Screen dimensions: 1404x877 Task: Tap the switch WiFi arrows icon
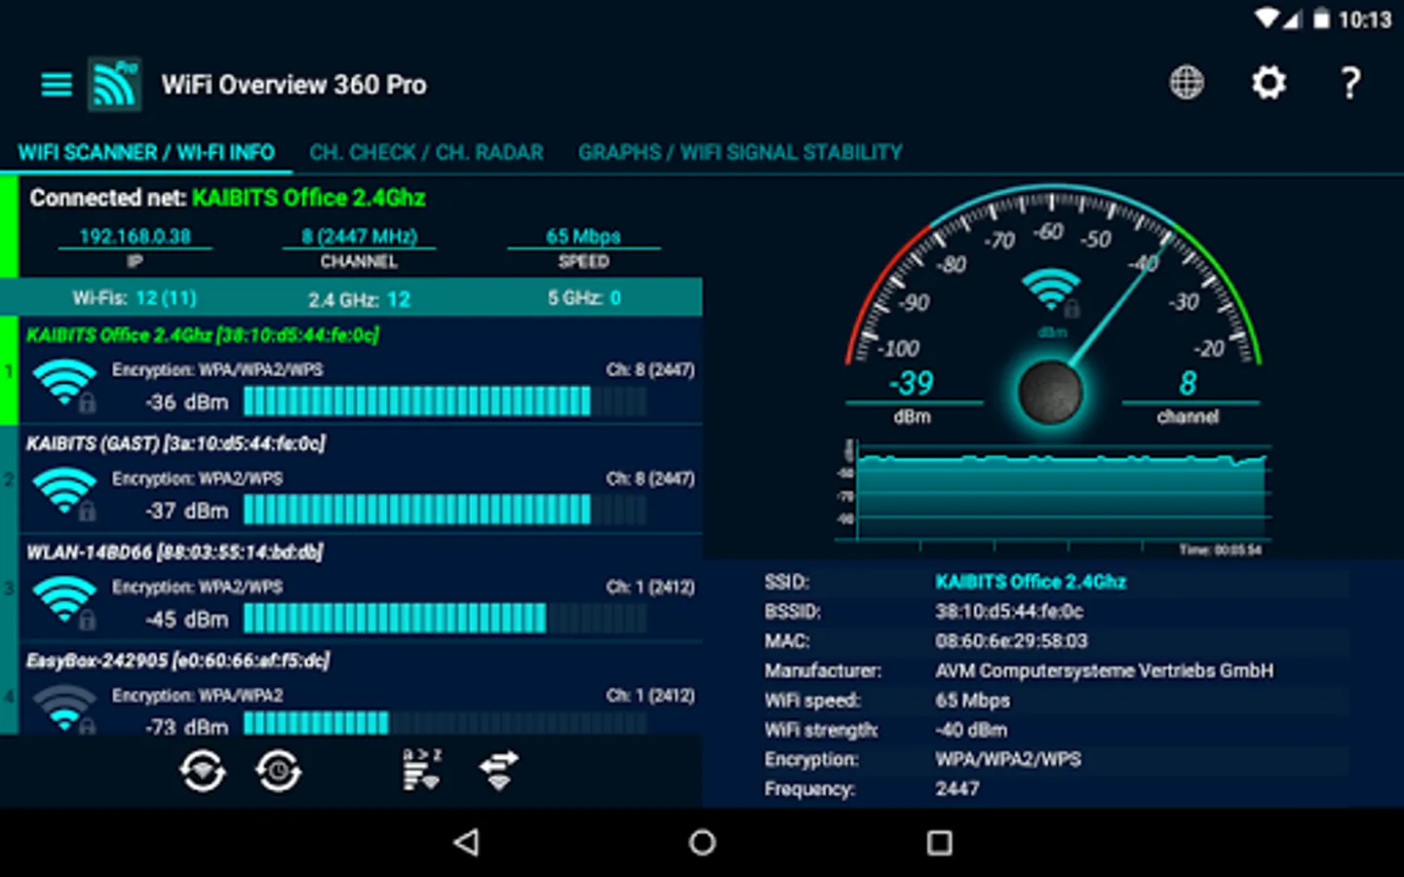pos(499,770)
